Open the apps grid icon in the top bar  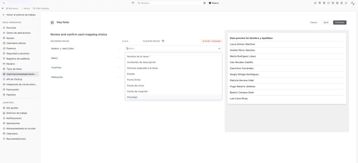click(346, 3)
